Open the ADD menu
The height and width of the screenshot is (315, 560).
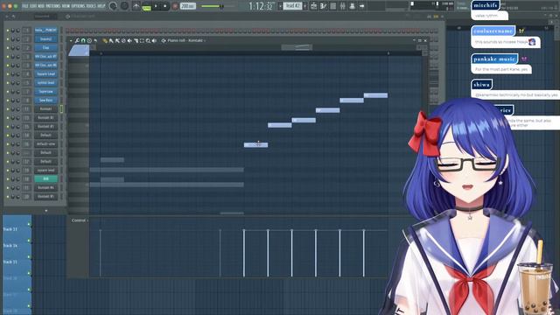click(x=41, y=6)
